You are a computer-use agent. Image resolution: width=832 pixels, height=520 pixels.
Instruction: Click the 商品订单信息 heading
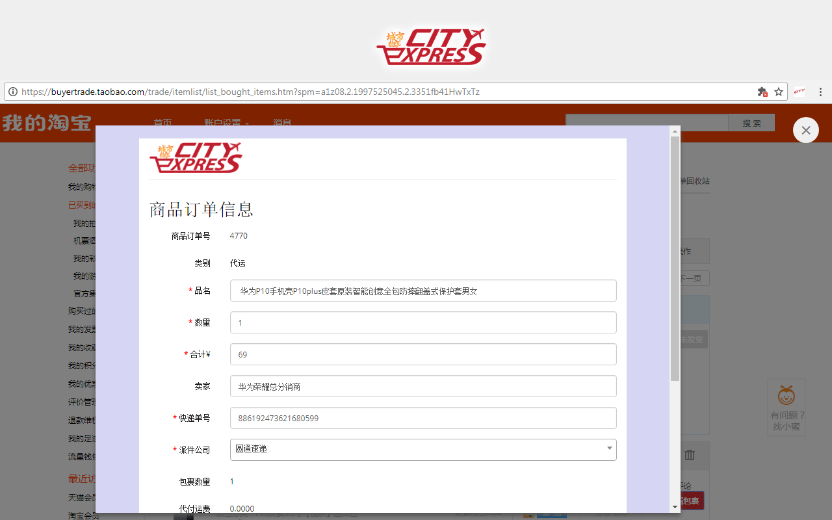201,209
